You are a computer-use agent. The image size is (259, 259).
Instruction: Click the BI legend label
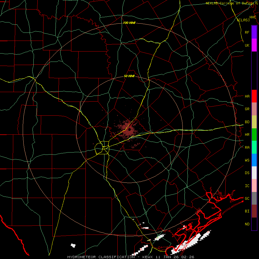247,211
